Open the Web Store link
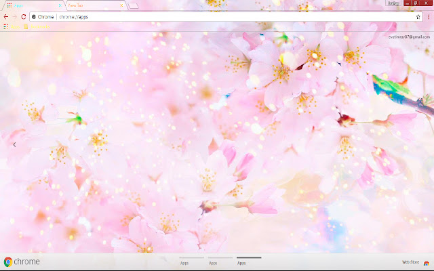This screenshot has height=271, width=434. tap(410, 262)
